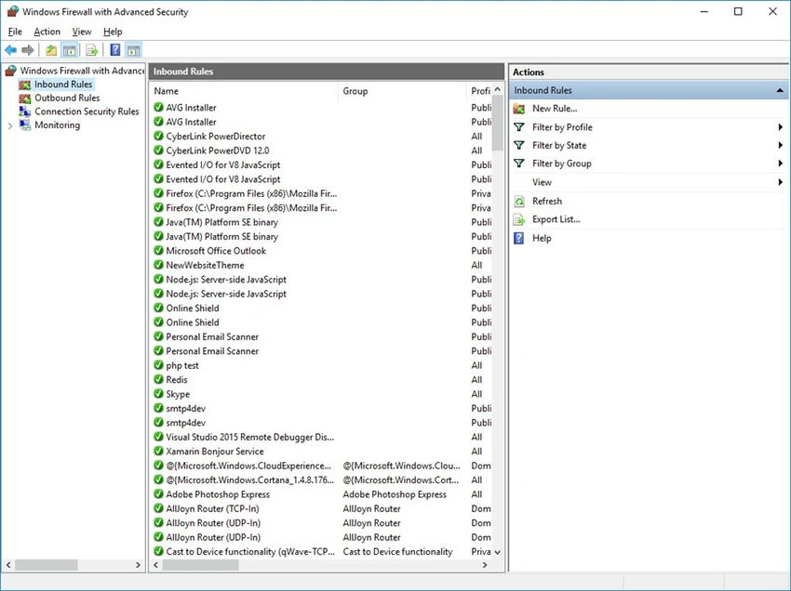Sort by the Profile column header
This screenshot has height=591, width=791.
[x=479, y=91]
